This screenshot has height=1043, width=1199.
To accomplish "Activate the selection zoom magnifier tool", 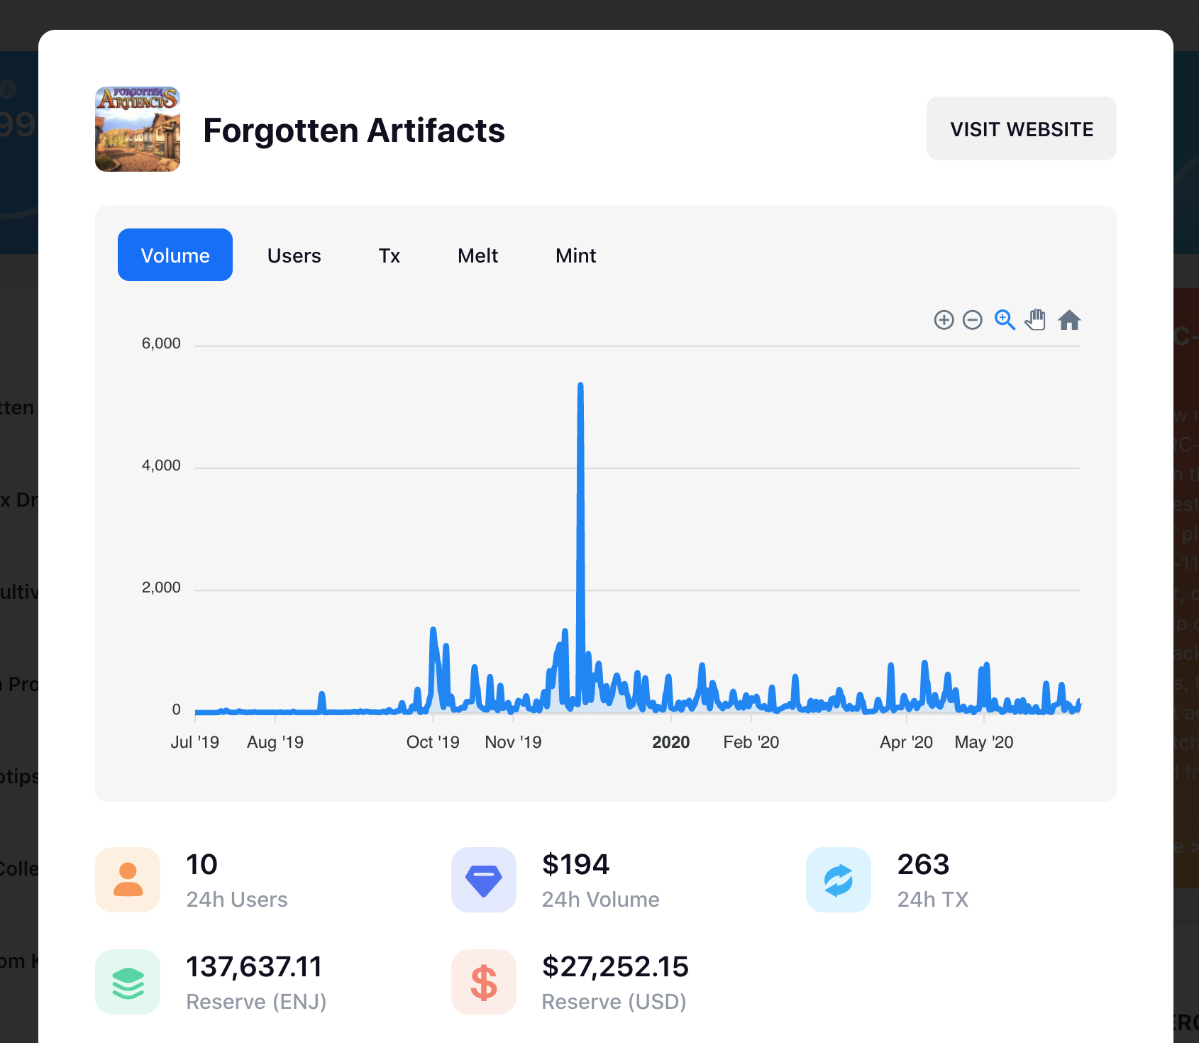I will tap(1004, 320).
